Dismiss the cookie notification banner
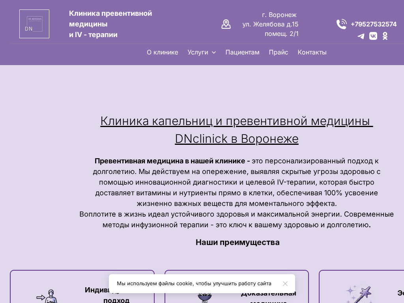Viewport: 404px width, 303px height. tap(285, 284)
